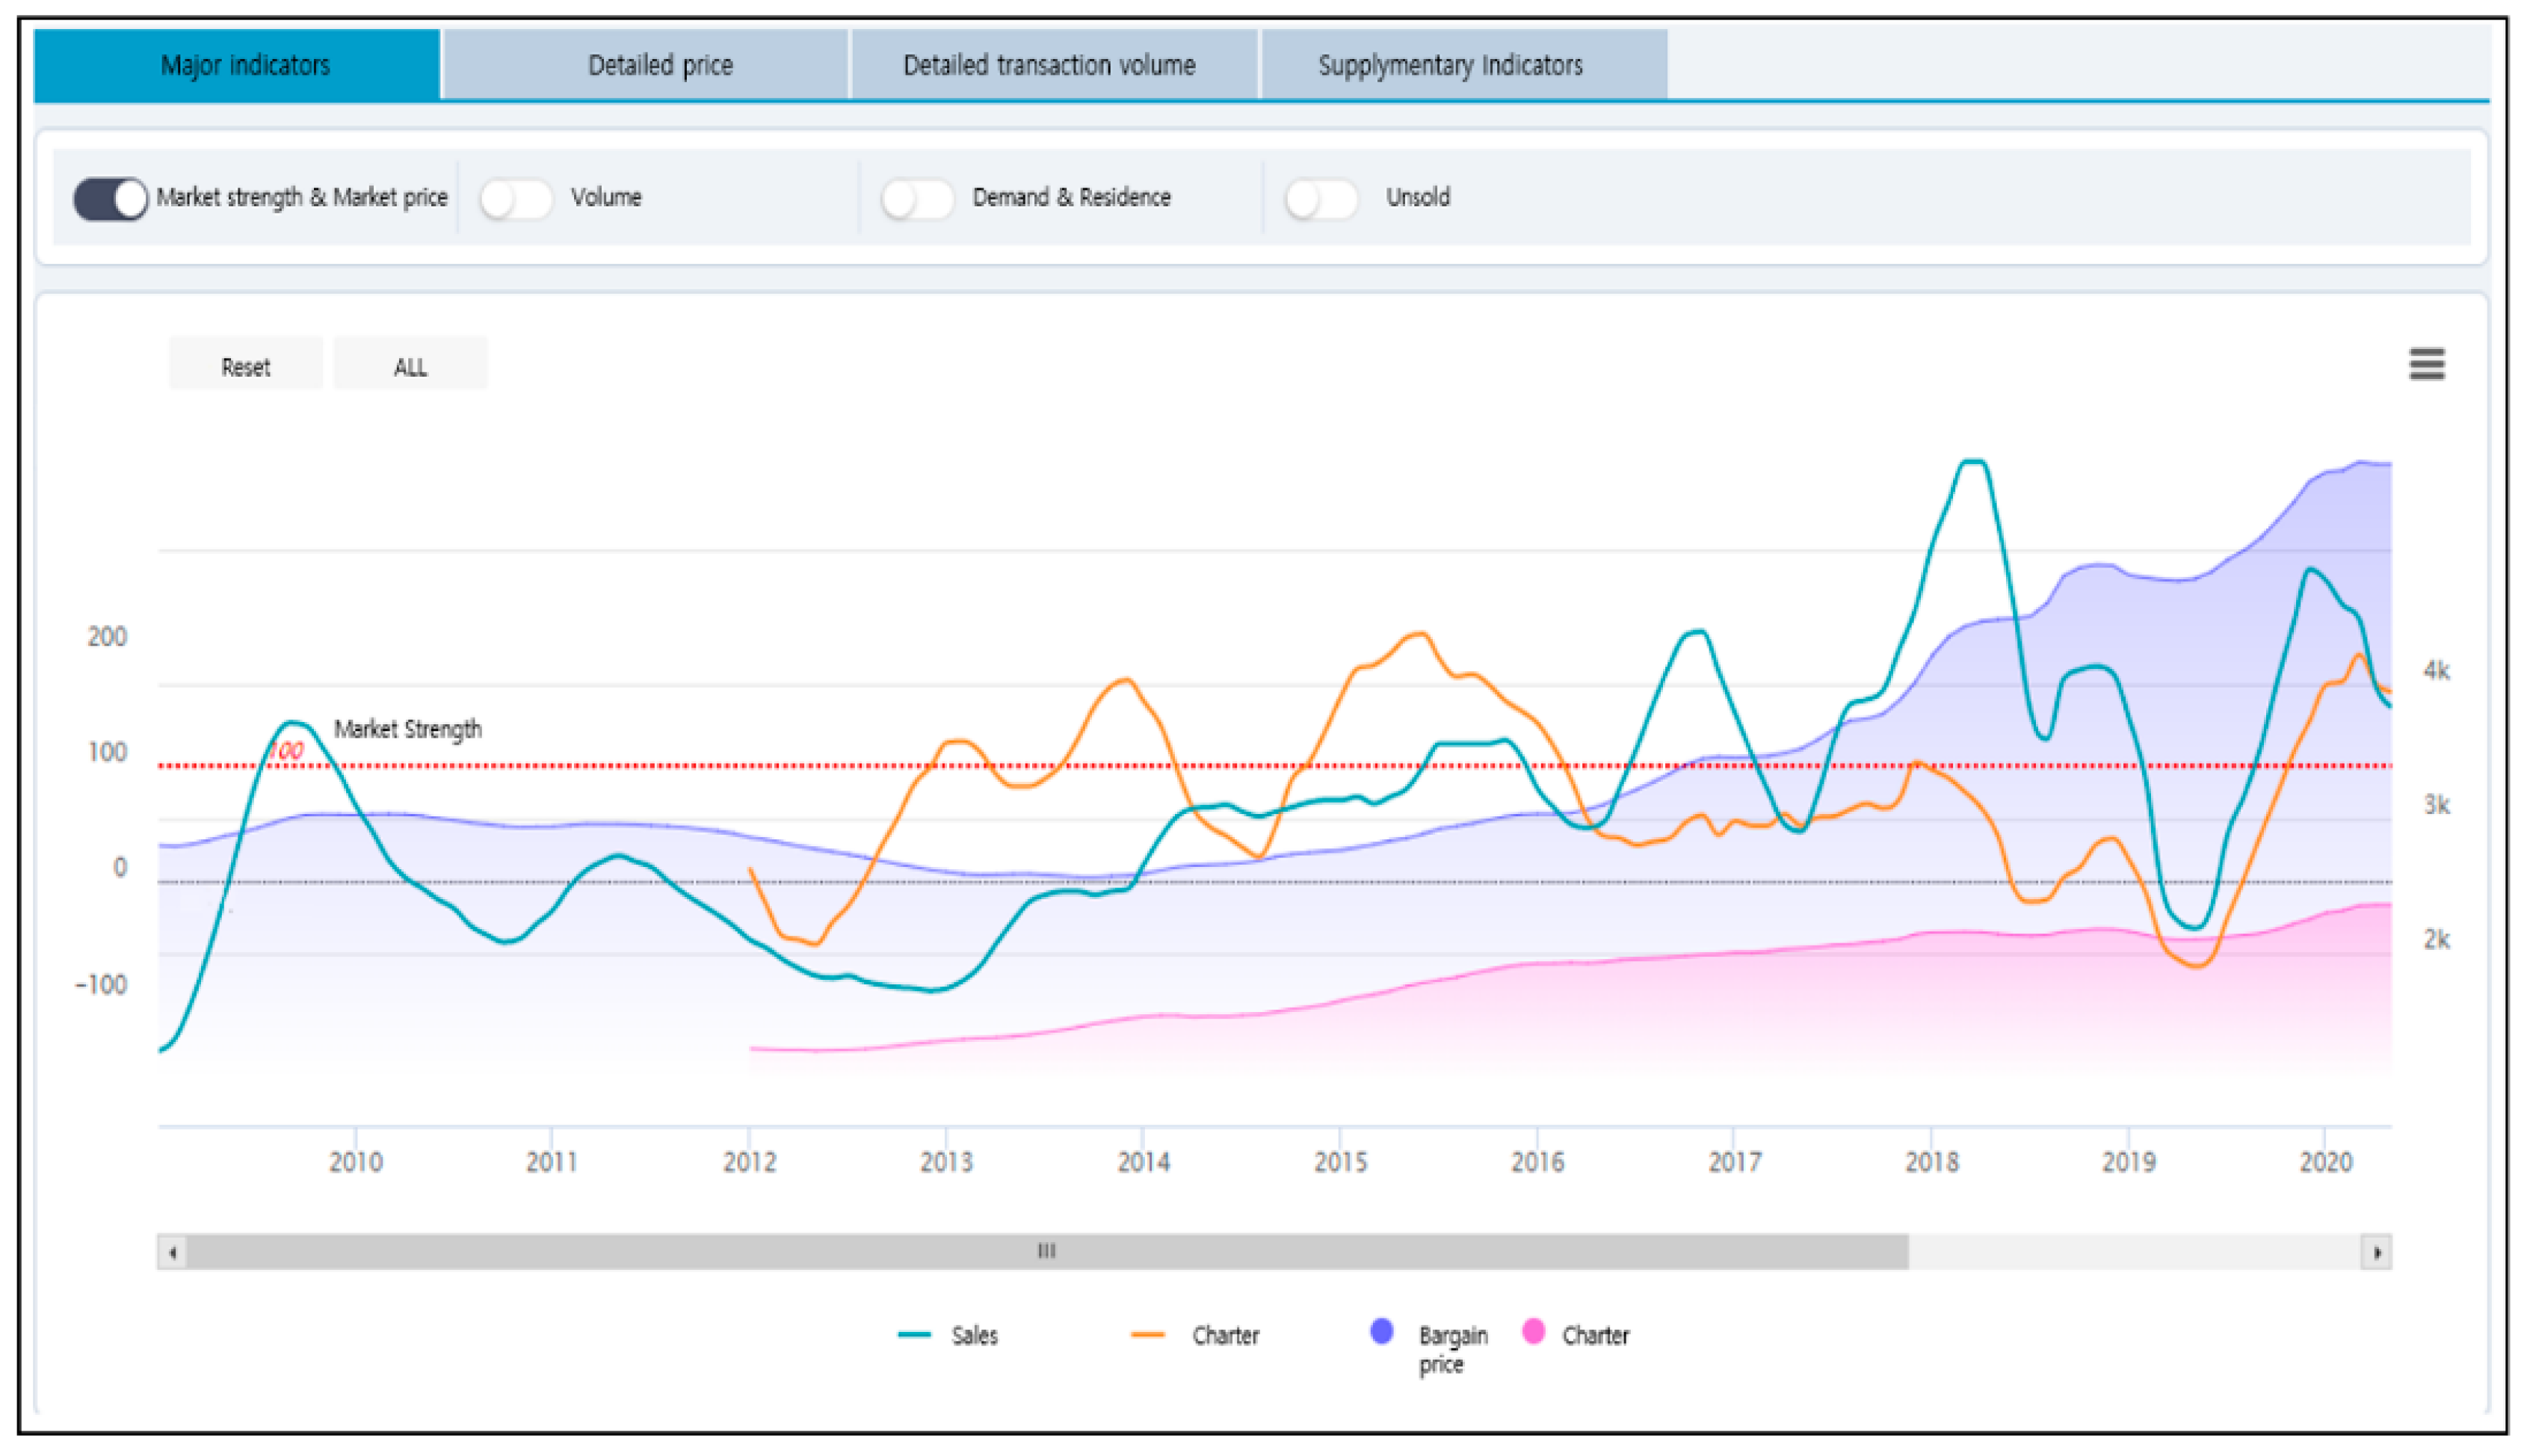2524x1456 pixels.
Task: Disable Market strength & Market price toggle
Action: point(110,198)
